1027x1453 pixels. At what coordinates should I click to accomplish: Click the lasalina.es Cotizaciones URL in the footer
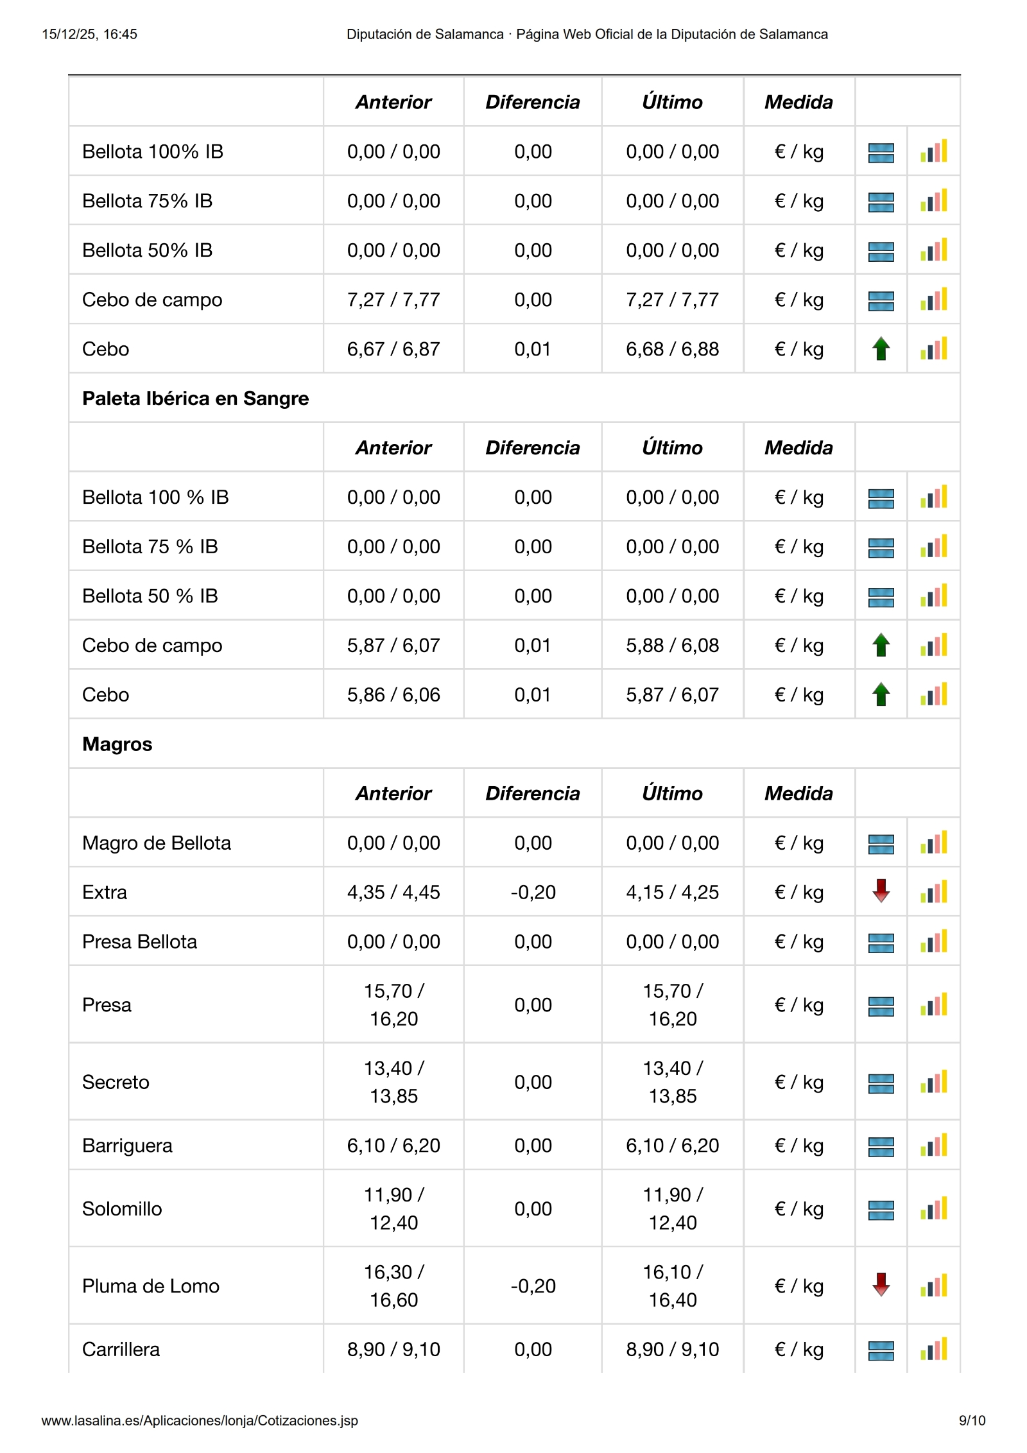tap(200, 1420)
